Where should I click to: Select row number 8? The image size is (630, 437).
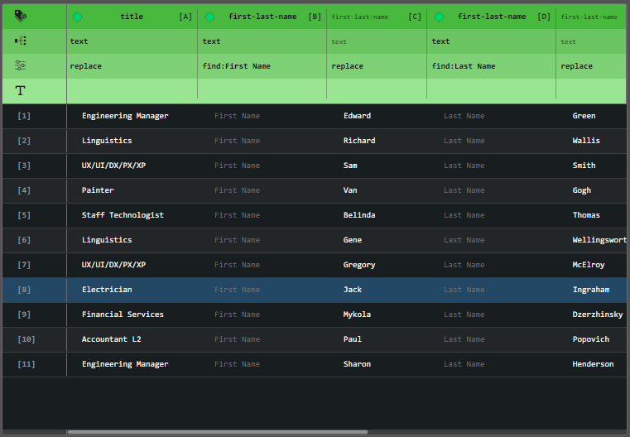pos(24,290)
